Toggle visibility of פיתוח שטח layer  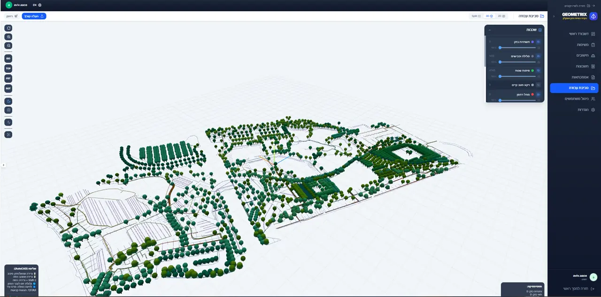tap(539, 71)
